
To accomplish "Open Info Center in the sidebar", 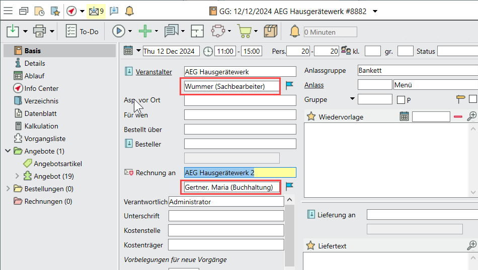I will click(41, 88).
